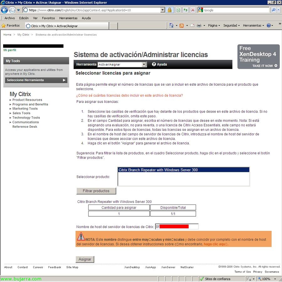Open the search provider dropdown arrow
Image resolution: width=282 pixels, height=282 pixels.
pyautogui.click(x=279, y=10)
